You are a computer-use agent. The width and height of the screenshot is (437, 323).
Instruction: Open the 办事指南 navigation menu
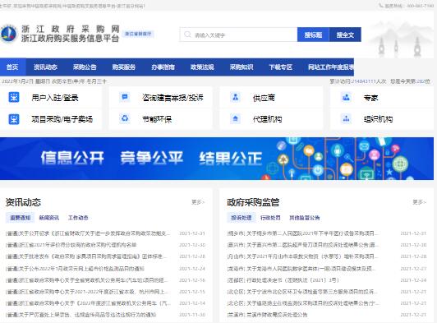click(x=163, y=67)
